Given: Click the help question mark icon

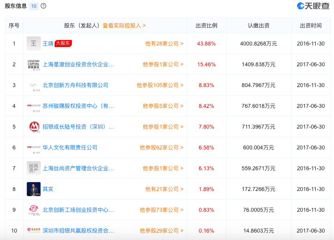Looking at the screenshot, I should 44,6.
